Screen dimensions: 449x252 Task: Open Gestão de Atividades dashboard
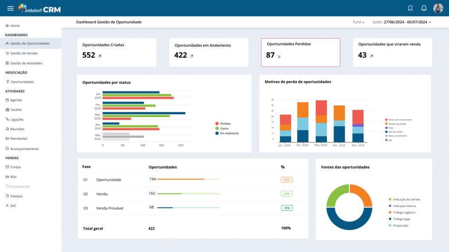click(26, 63)
